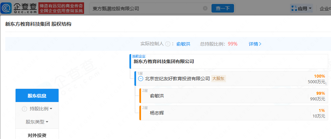
Task: Click into the company search field
Action: (146, 8)
